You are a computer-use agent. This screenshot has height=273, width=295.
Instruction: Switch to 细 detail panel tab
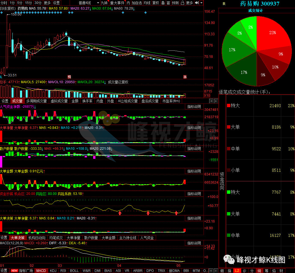point(222,271)
